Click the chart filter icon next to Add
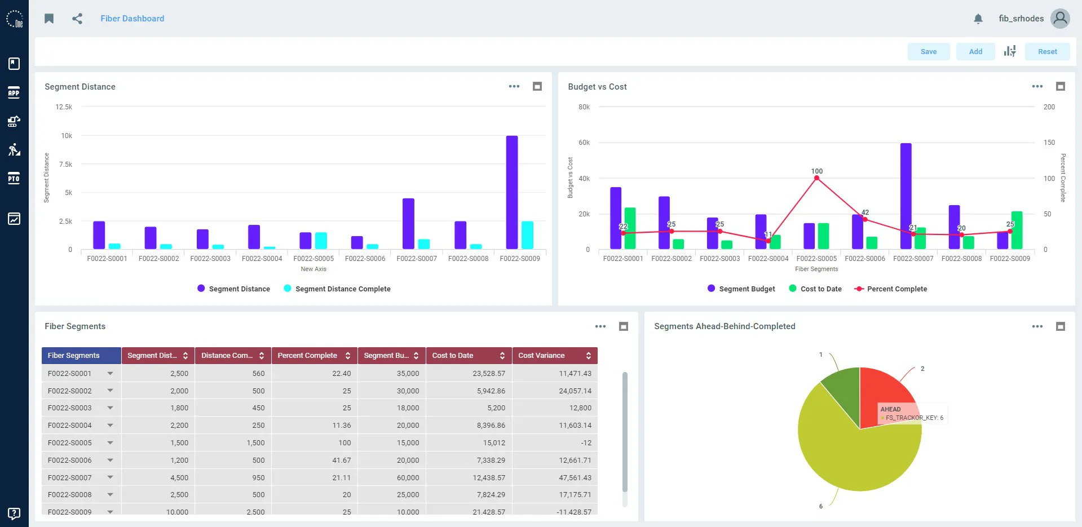The height and width of the screenshot is (527, 1082). (1010, 51)
